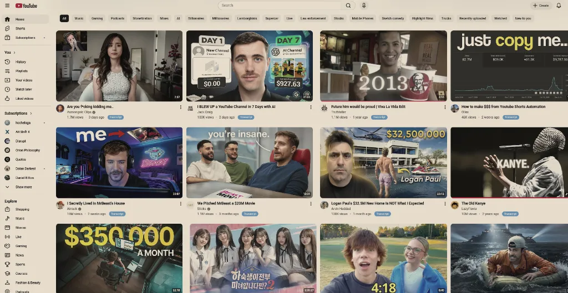Open Disrupt channel subscription
Screen dimensions: 568x293
pyautogui.click(x=25, y=141)
